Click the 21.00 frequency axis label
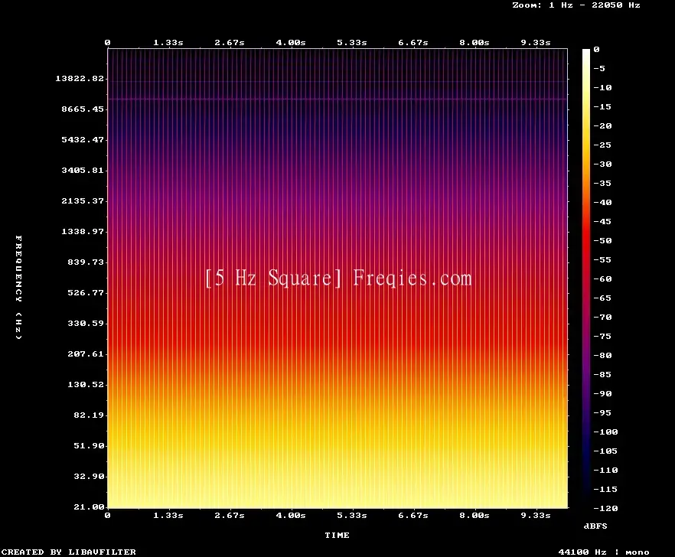 coord(89,507)
